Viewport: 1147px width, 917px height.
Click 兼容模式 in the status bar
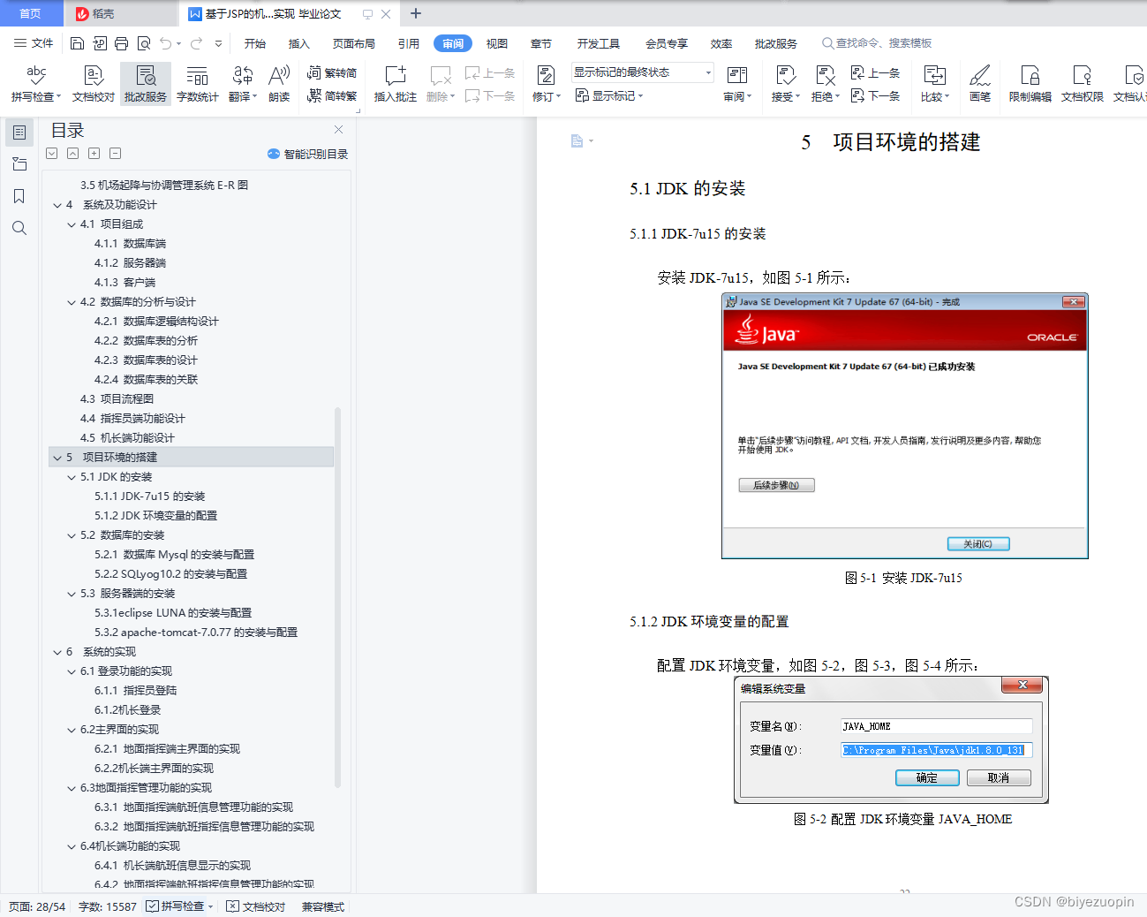(x=323, y=906)
